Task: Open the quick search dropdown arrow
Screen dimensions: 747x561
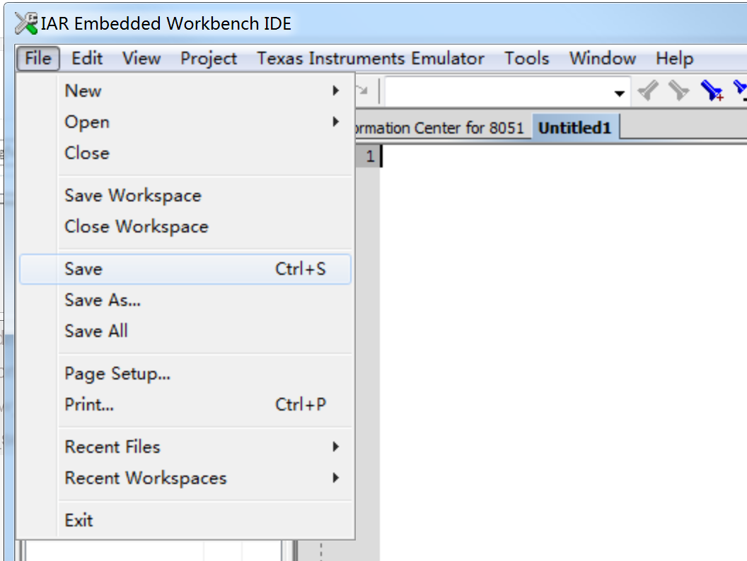Action: 620,93
